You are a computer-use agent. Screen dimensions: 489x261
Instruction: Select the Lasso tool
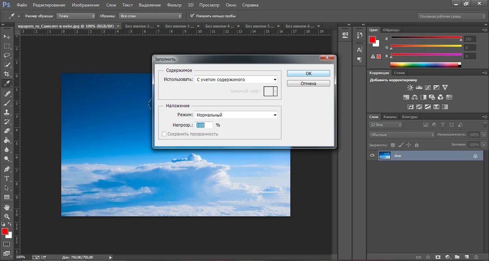(6, 55)
